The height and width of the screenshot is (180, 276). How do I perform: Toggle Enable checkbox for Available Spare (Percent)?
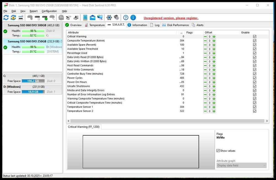click(254, 45)
